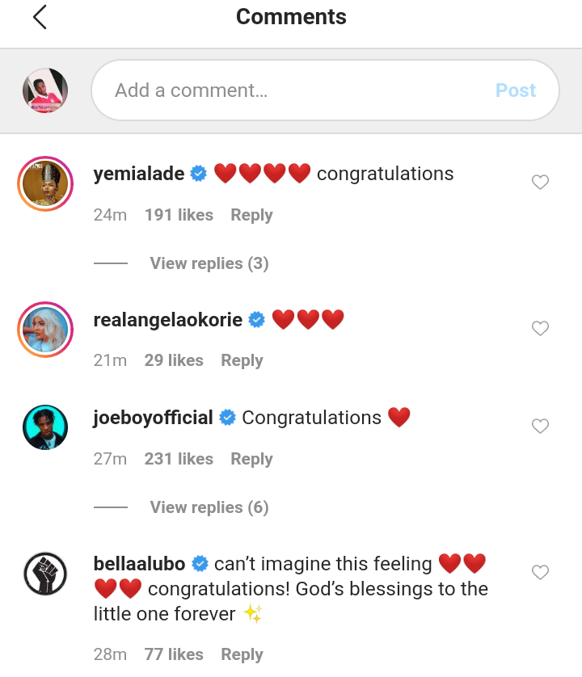Open joeboyofficial's profile avatar
The height and width of the screenshot is (677, 582).
click(45, 427)
